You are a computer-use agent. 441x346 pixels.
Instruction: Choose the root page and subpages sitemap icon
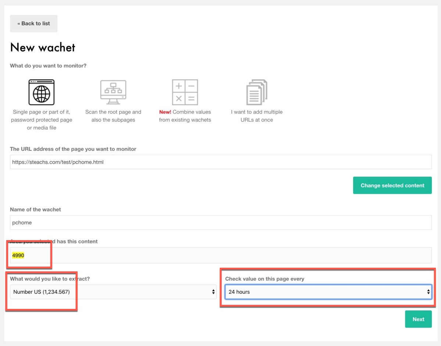[113, 92]
